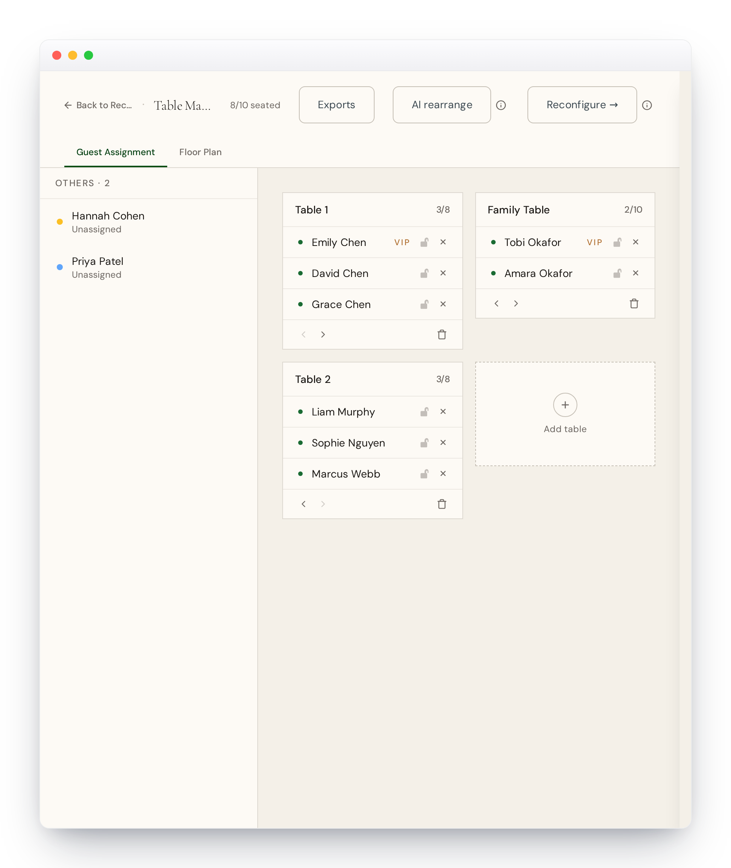The image size is (731, 868).
Task: Move Table 1 right with chevron
Action: pos(323,334)
